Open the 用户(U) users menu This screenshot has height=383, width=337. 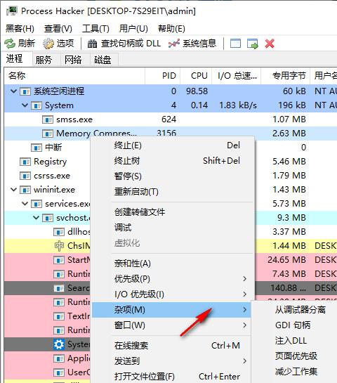133,29
